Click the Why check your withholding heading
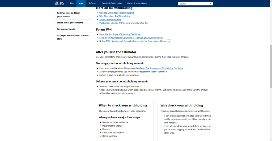 point(182,105)
